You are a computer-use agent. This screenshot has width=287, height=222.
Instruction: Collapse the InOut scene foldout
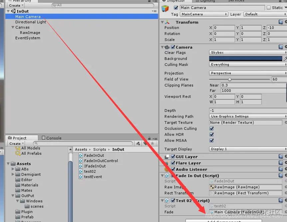[x=8, y=11]
